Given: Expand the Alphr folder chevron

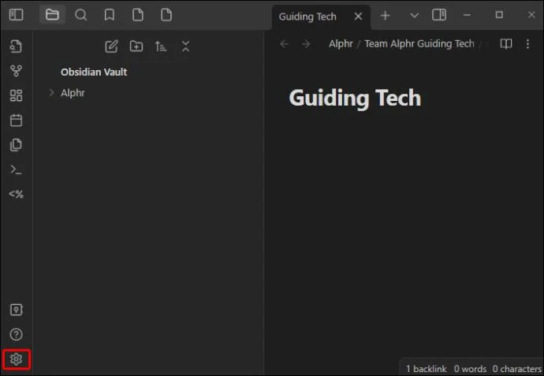Looking at the screenshot, I should (x=51, y=92).
